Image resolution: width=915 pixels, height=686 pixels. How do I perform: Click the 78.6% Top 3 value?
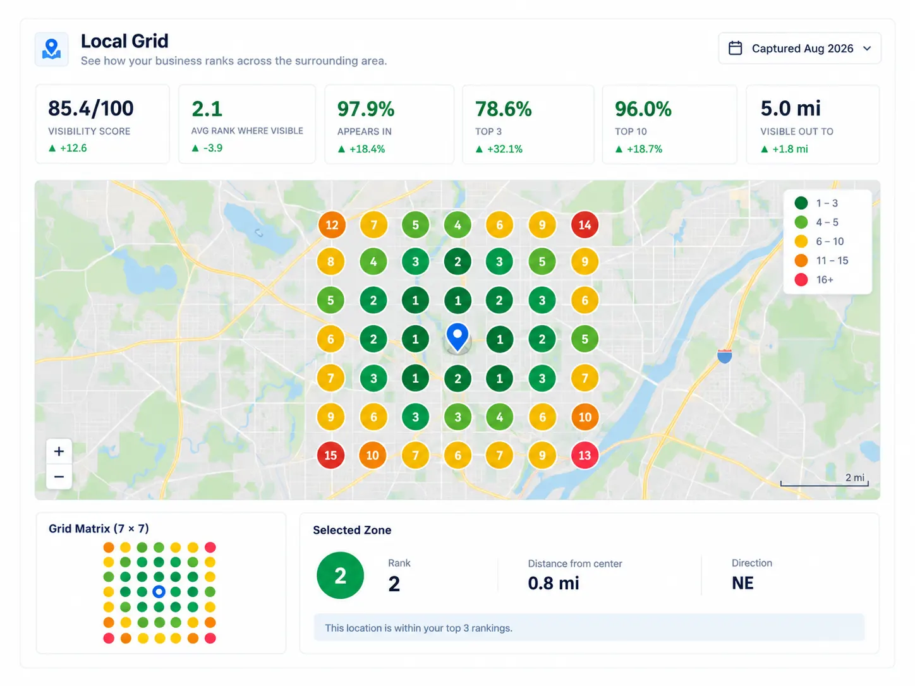point(504,109)
